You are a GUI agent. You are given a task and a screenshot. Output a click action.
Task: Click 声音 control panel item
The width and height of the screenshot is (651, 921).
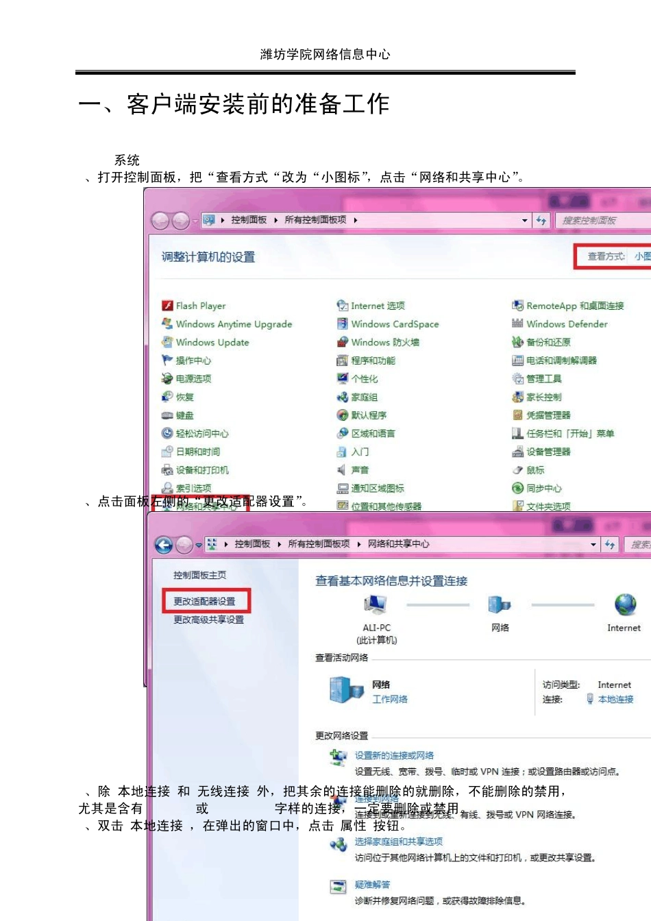click(360, 470)
